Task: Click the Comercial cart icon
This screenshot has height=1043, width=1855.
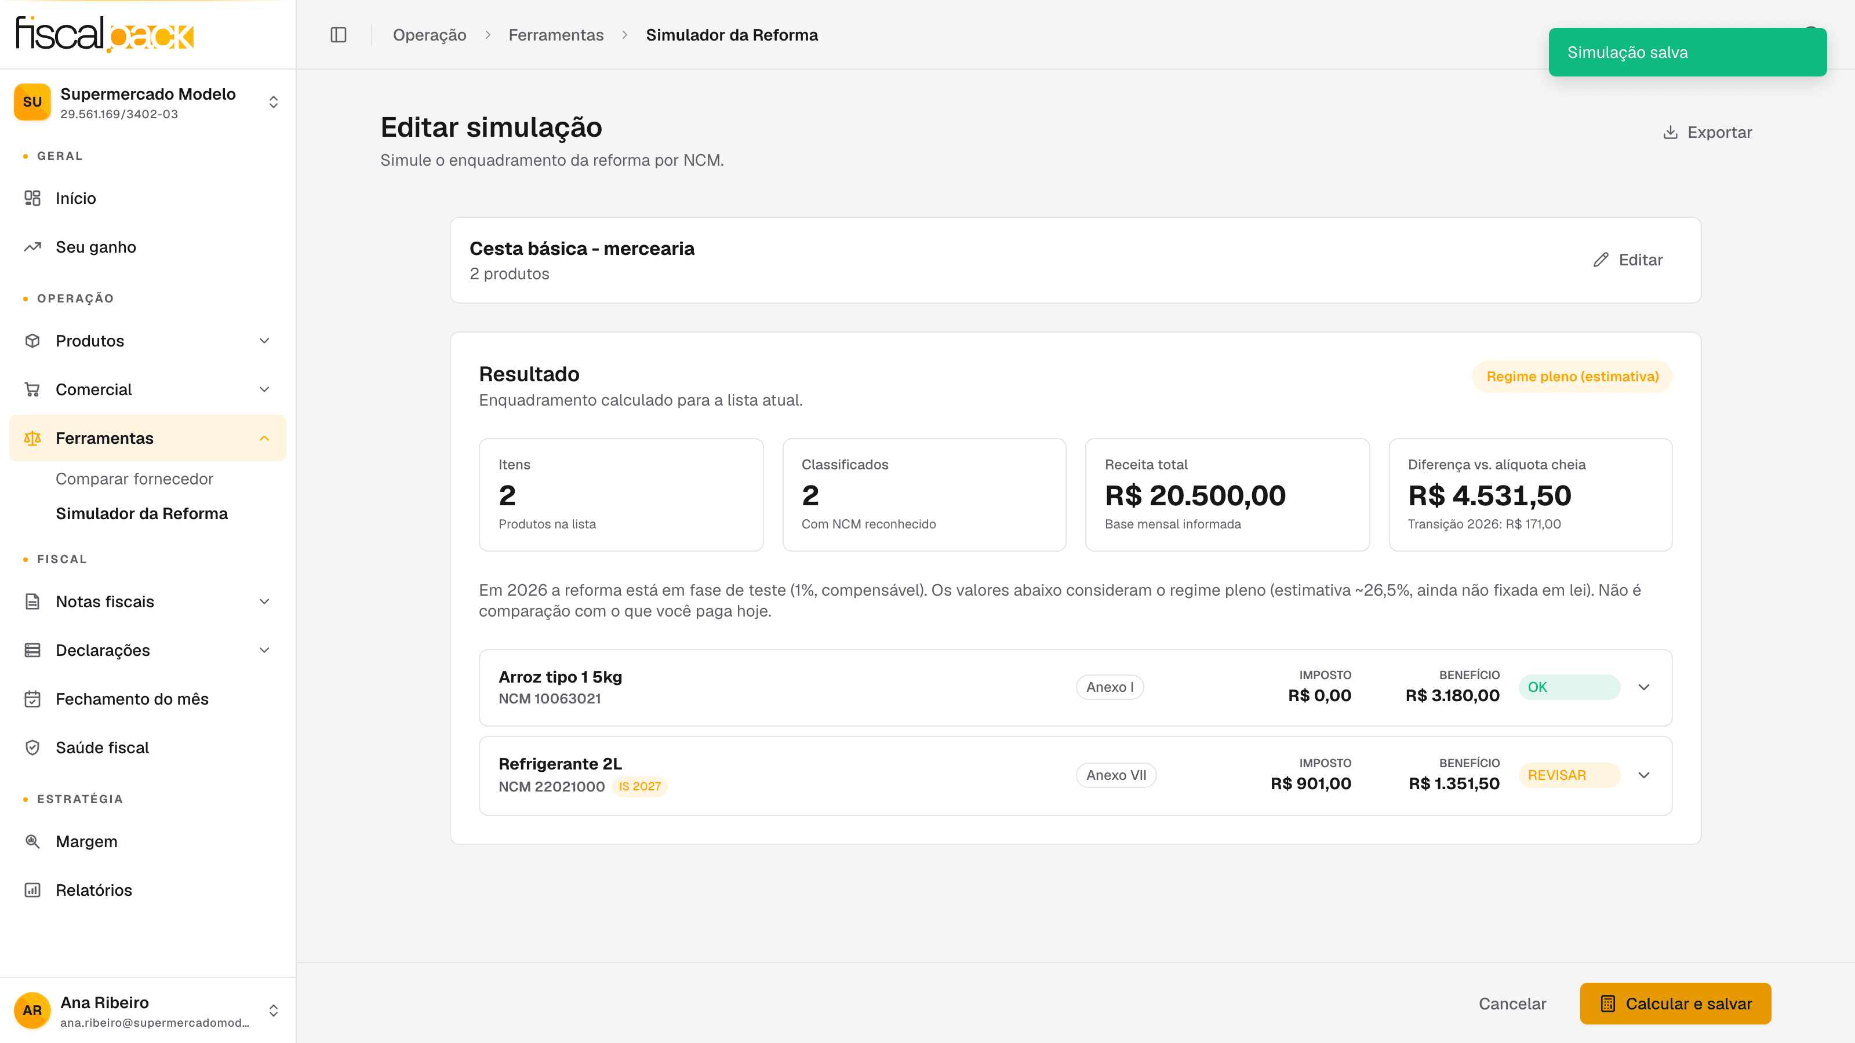Action: 32,389
